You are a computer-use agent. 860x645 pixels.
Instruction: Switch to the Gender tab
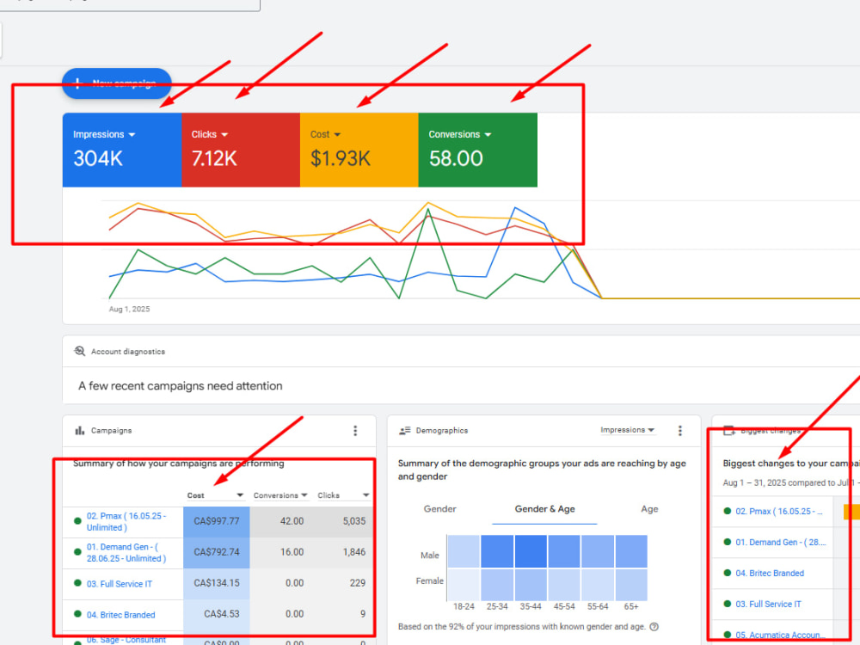(439, 509)
